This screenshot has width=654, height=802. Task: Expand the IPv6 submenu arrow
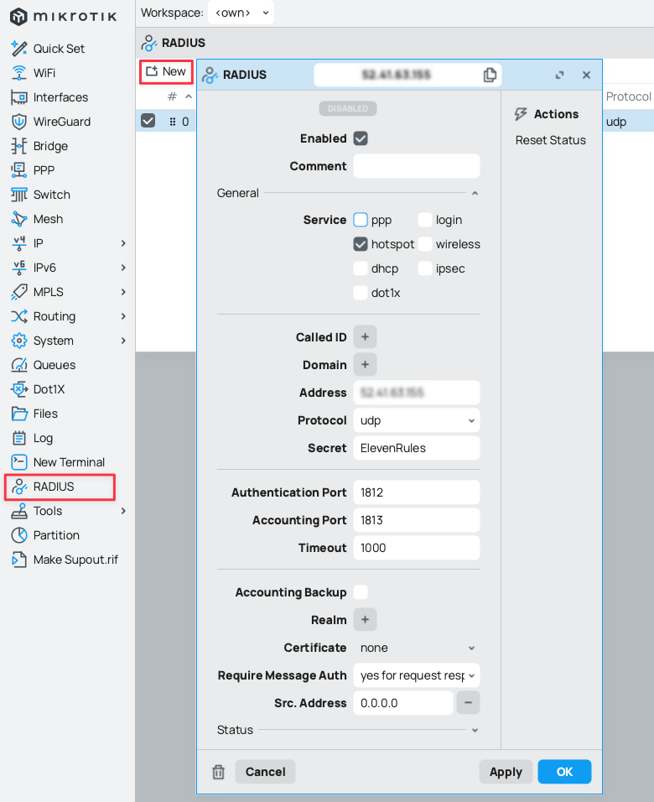pos(123,268)
